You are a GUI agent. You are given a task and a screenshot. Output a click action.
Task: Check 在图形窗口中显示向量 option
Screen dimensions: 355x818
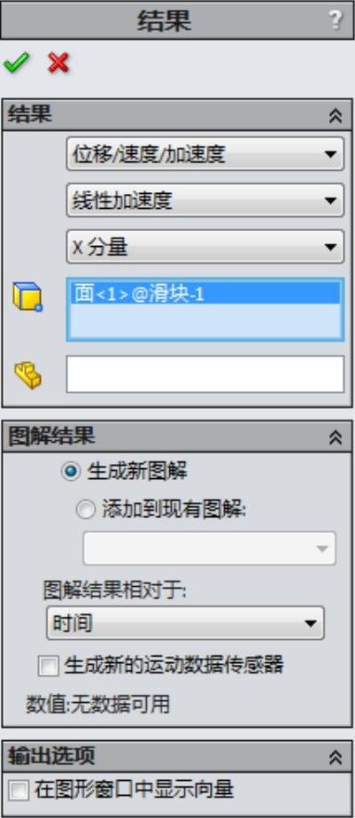pyautogui.click(x=19, y=791)
